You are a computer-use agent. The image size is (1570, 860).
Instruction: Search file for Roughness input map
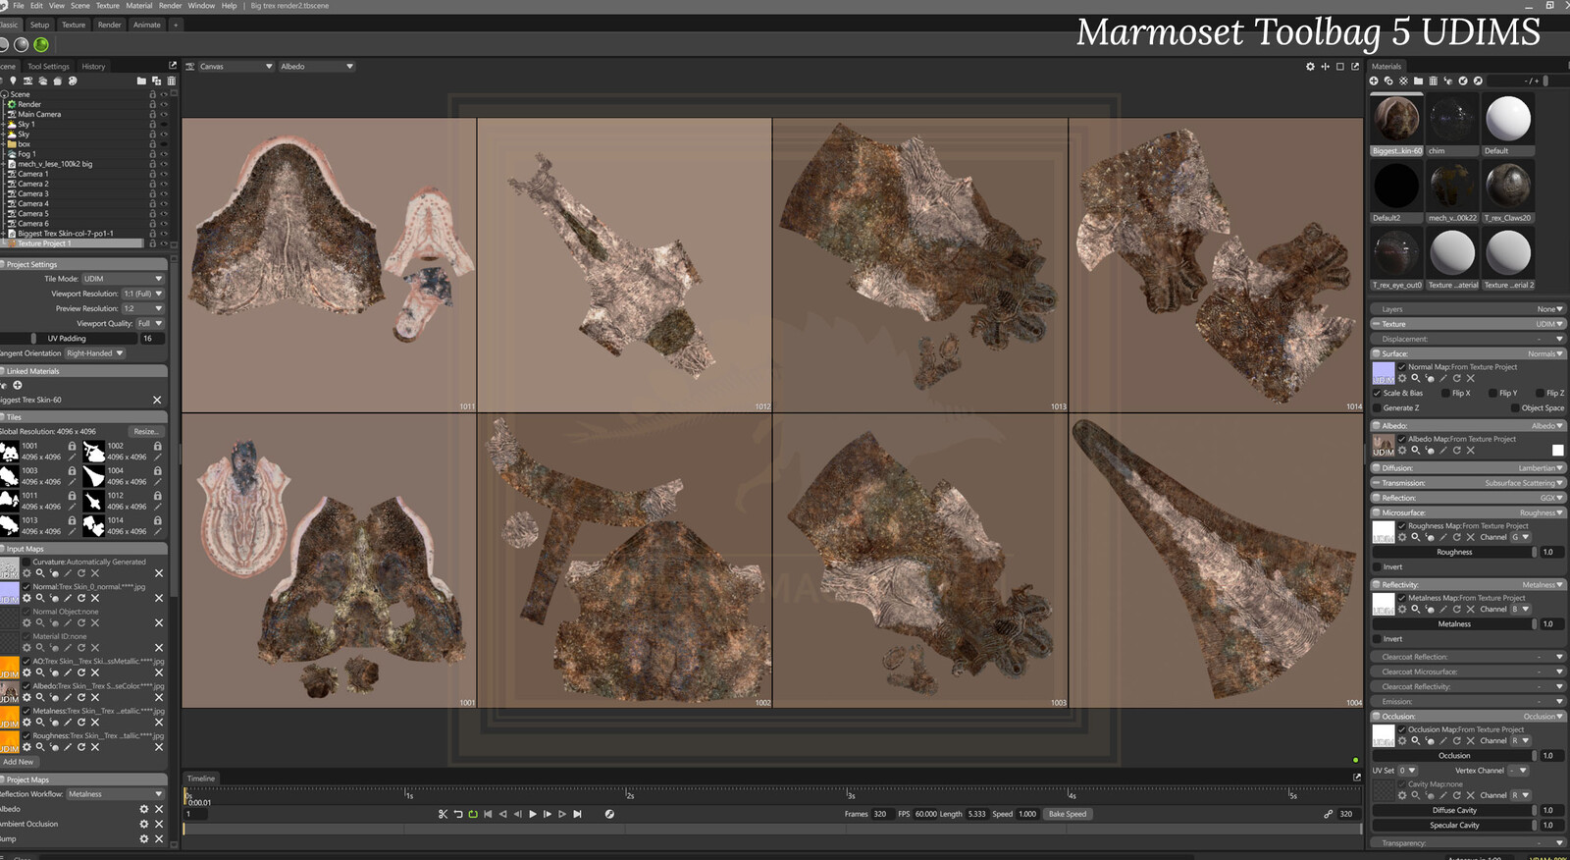40,747
